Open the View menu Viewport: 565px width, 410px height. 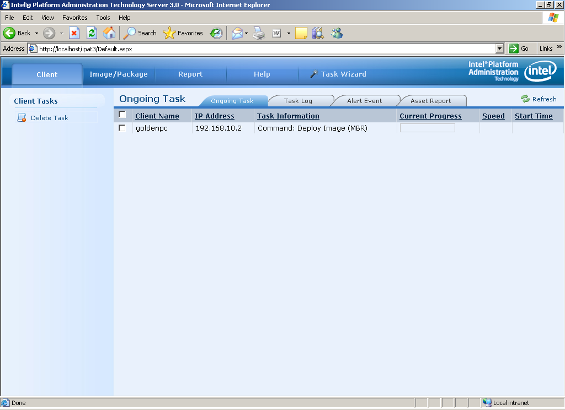[x=47, y=18]
